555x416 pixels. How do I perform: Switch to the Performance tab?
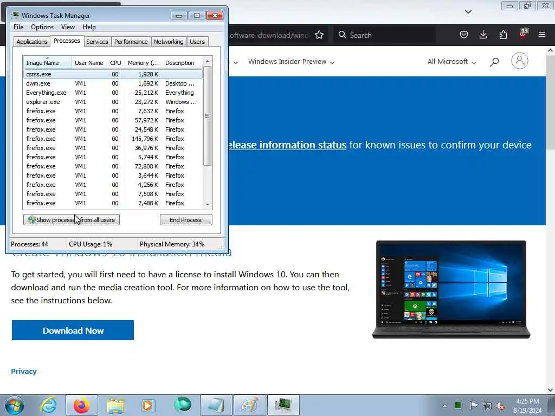click(x=131, y=42)
